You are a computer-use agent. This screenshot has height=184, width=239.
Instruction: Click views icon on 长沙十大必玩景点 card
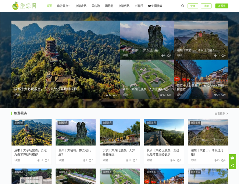(171, 160)
